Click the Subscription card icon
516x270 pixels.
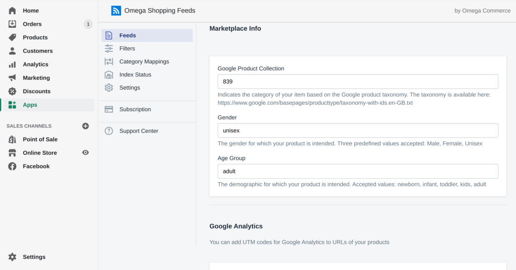pos(109,109)
